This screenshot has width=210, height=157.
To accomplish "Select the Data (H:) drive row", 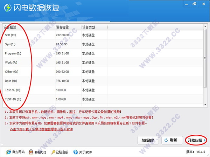I will [x=103, y=81].
